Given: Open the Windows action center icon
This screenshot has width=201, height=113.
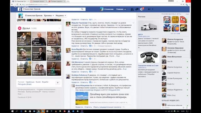Looking at the screenshot, I should pos(187,111).
